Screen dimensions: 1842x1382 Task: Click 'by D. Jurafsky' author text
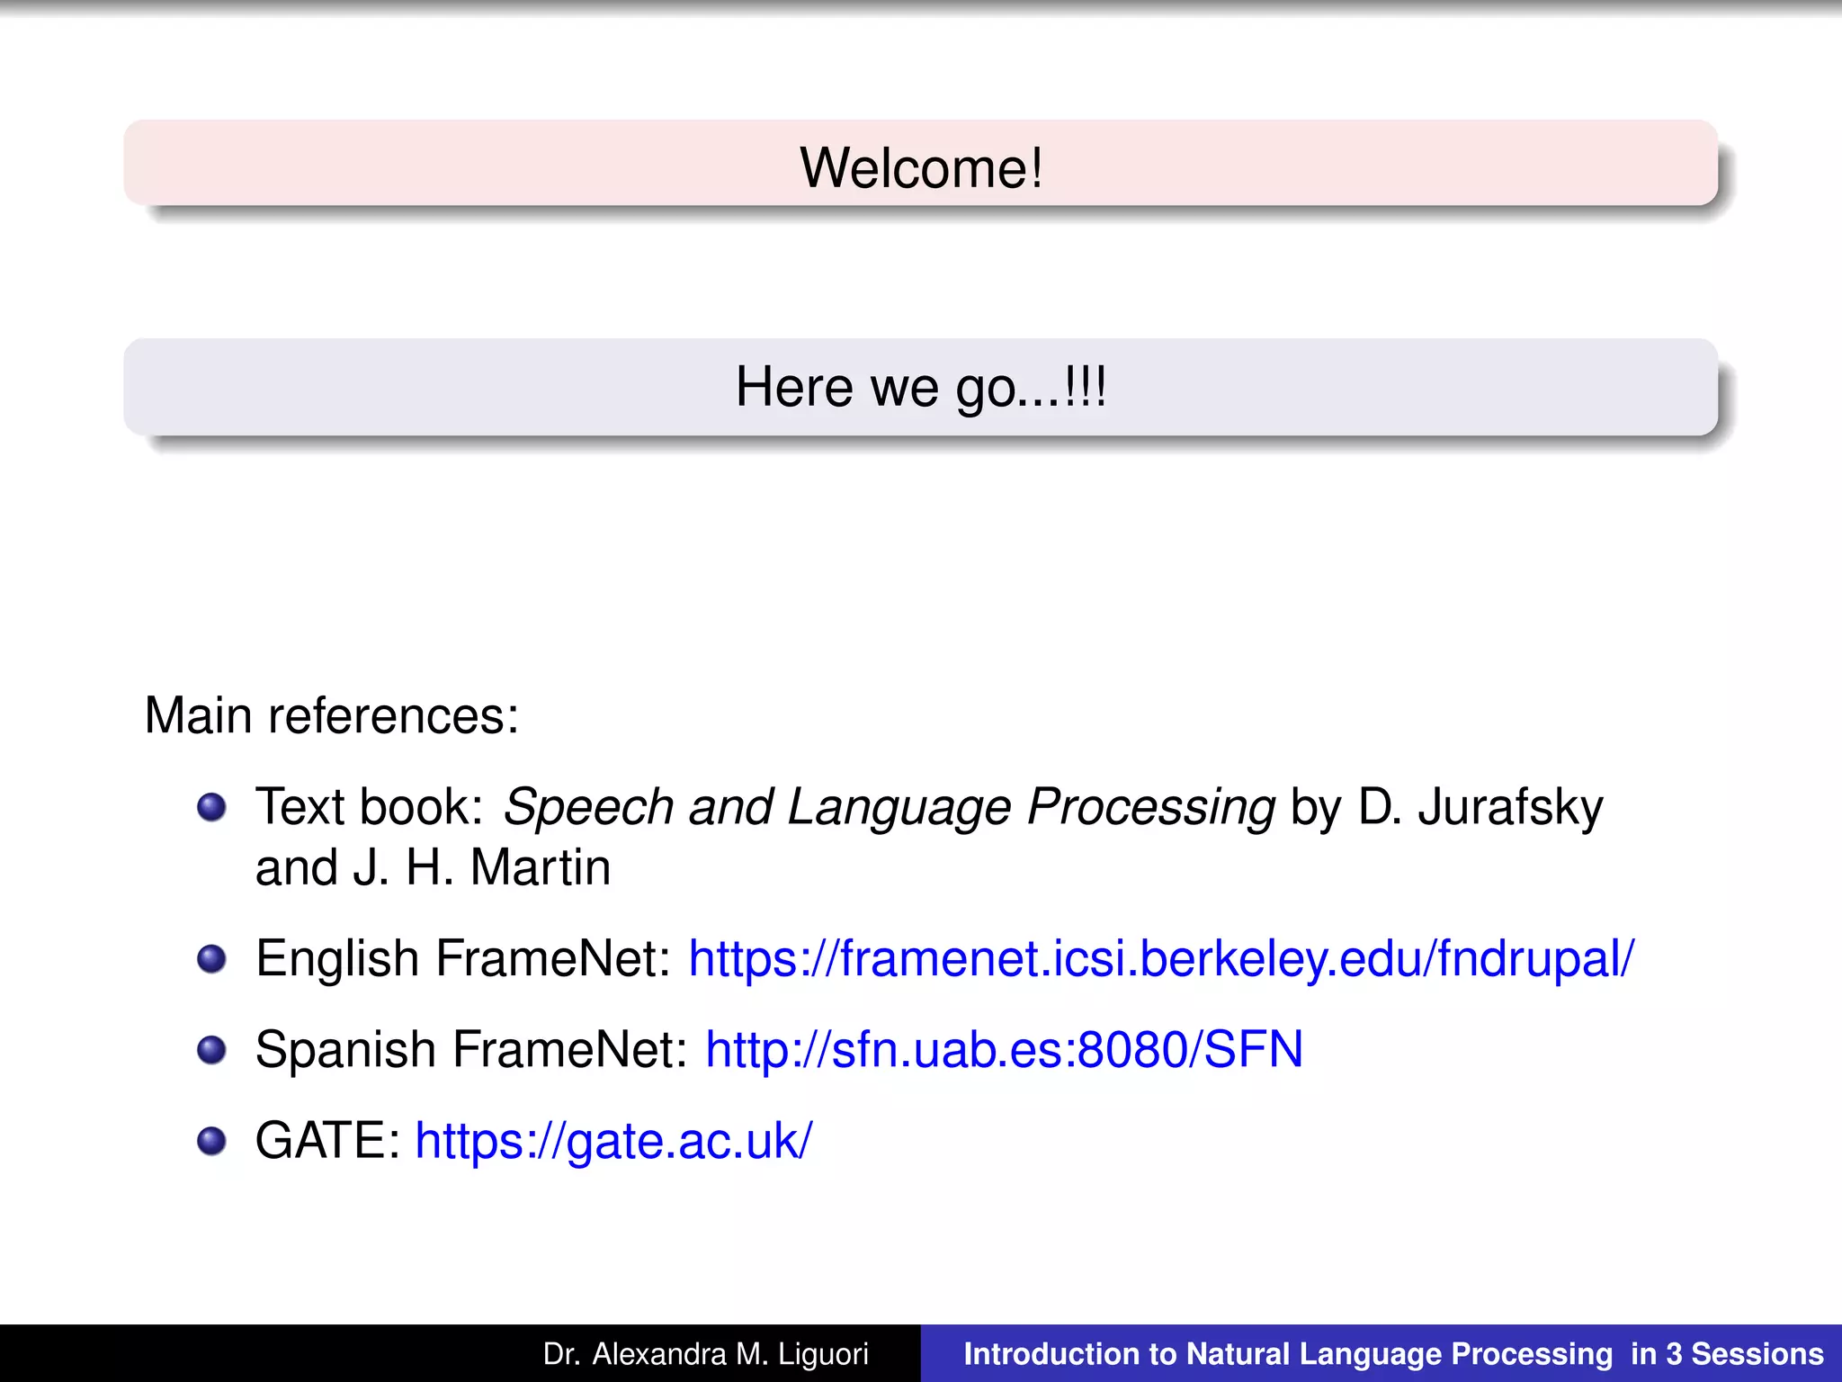[x=1446, y=807]
